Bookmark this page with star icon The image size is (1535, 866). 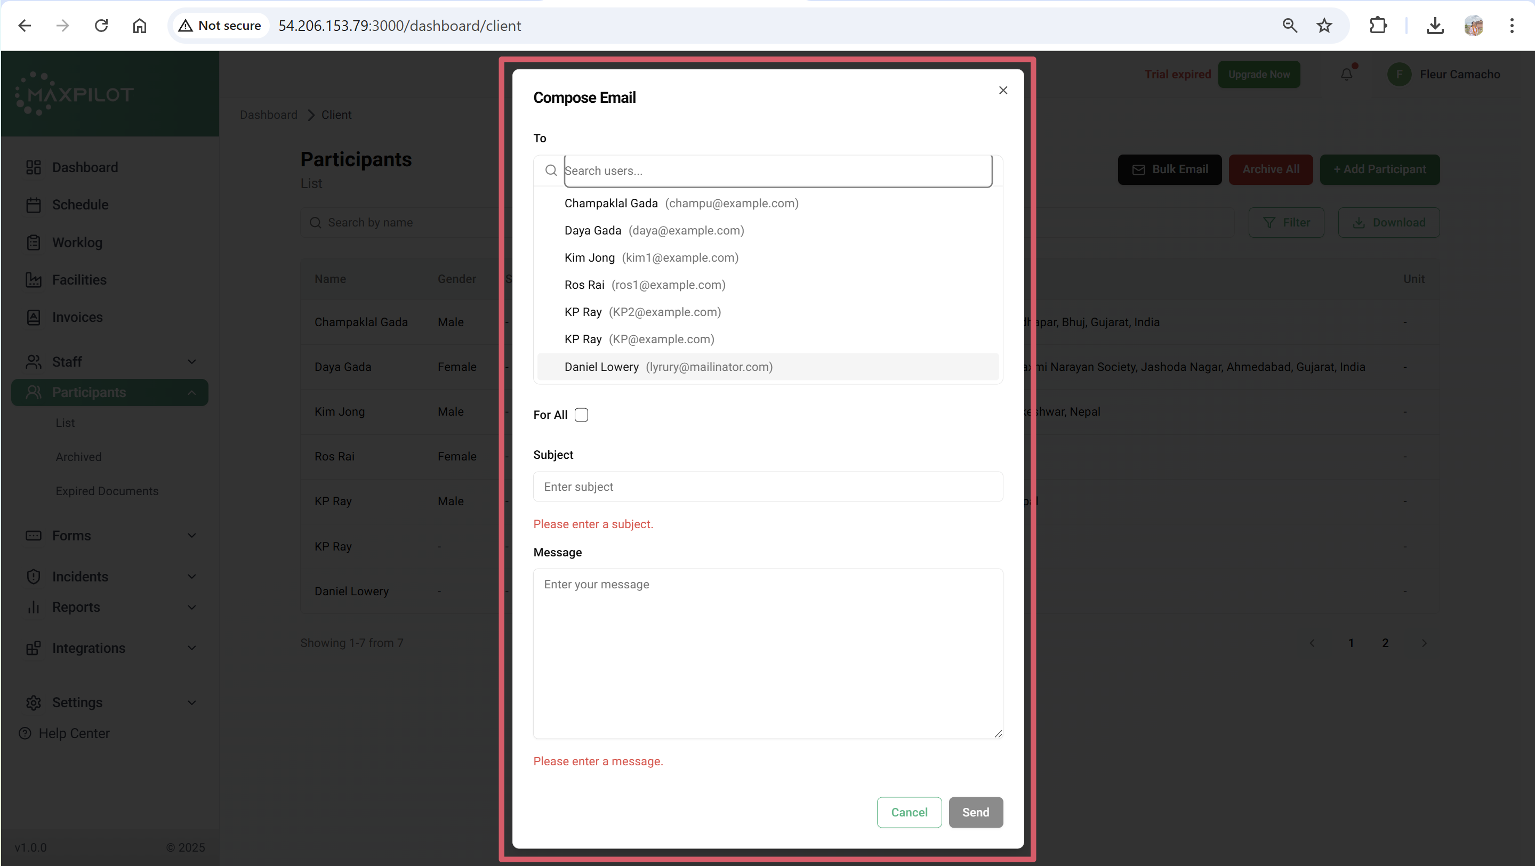(1324, 26)
